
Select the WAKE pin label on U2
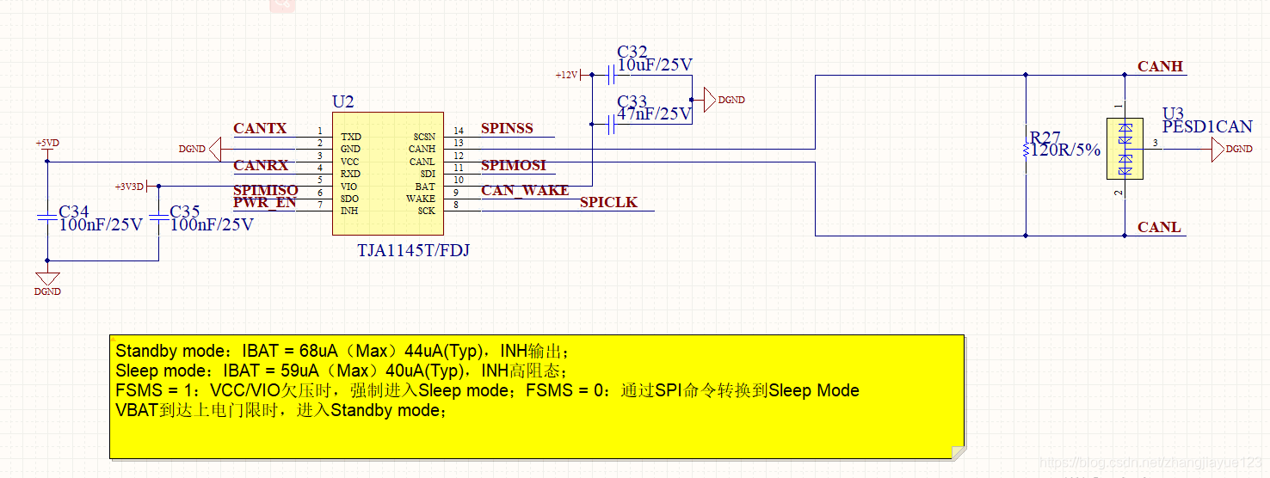421,199
